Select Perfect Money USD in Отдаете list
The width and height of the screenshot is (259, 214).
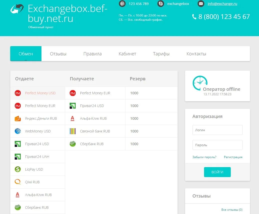click(38, 93)
